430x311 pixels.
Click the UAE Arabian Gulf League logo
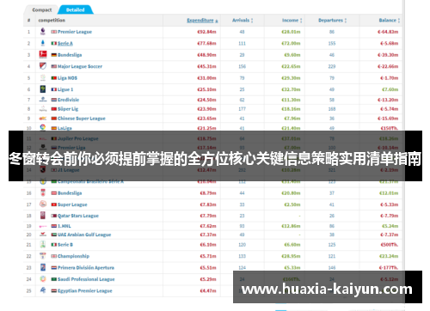(x=43, y=235)
